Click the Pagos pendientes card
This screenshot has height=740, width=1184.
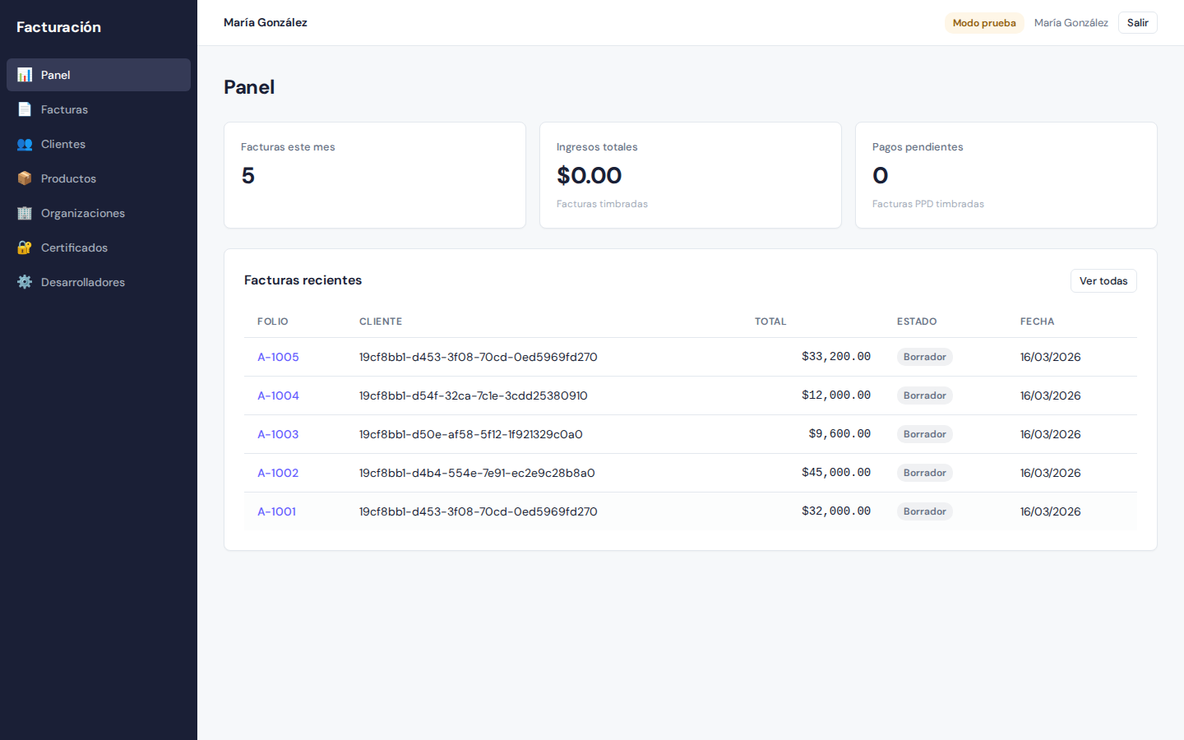[x=1006, y=174]
